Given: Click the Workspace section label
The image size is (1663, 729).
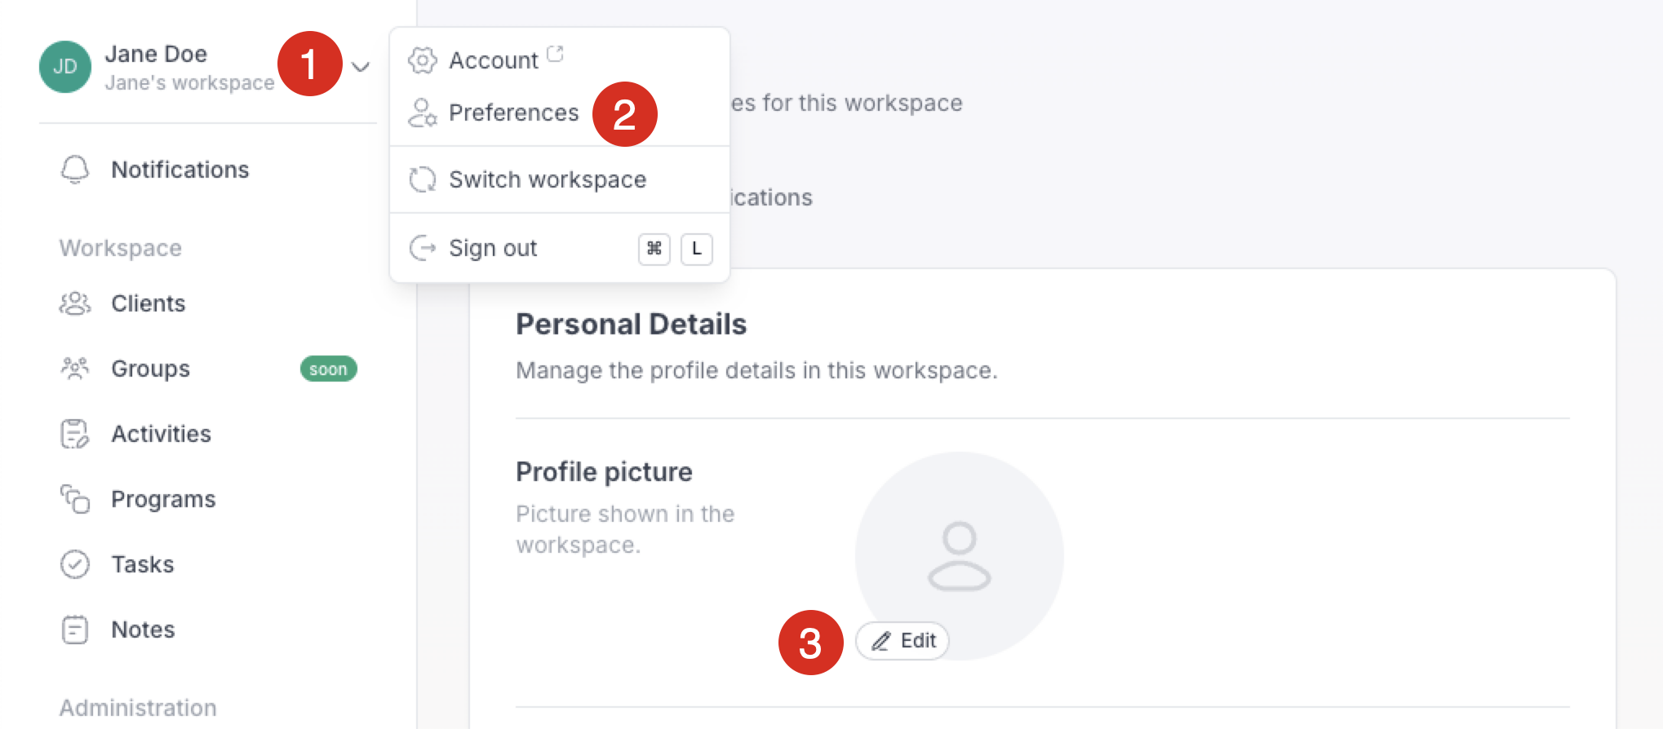Looking at the screenshot, I should coord(121,248).
